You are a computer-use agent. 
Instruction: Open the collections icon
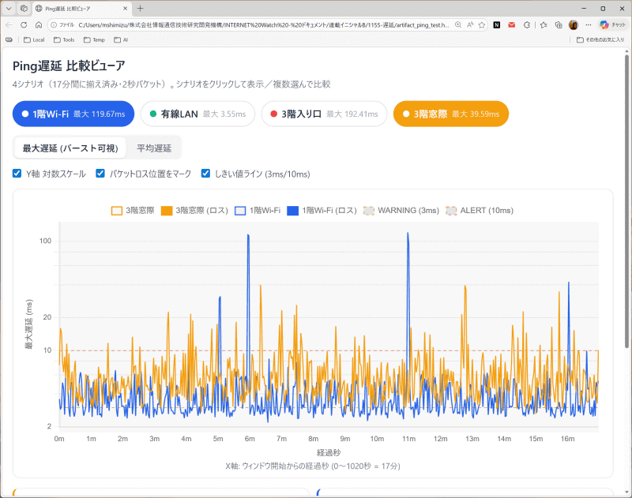coord(559,25)
